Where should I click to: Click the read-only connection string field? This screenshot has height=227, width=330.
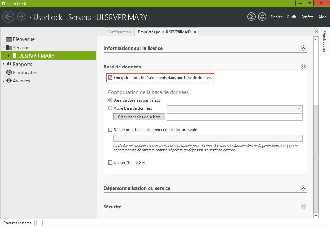(208, 138)
